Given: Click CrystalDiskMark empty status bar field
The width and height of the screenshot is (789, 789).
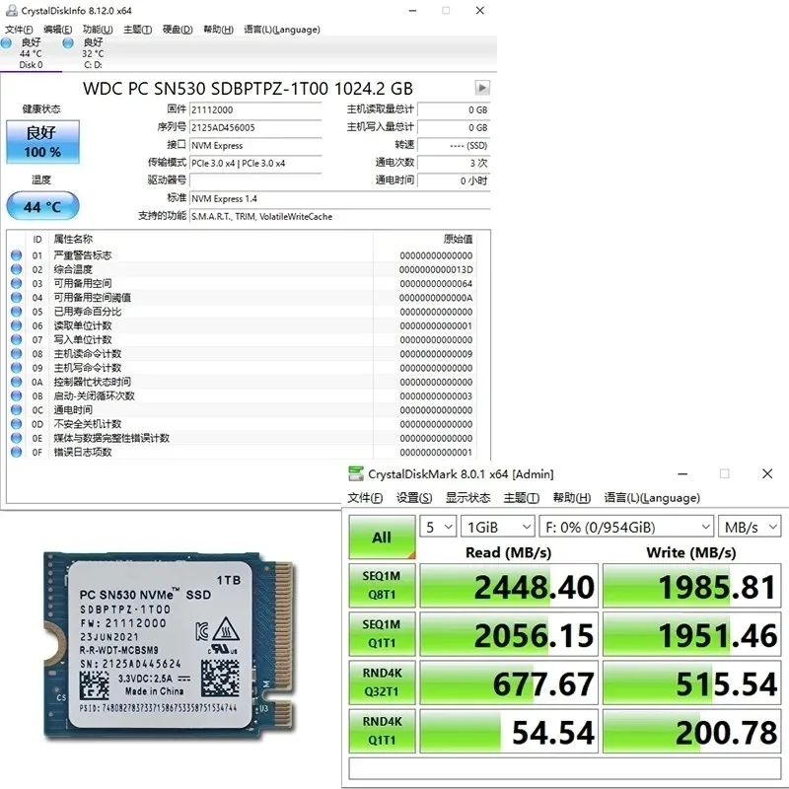Looking at the screenshot, I should coord(564,768).
